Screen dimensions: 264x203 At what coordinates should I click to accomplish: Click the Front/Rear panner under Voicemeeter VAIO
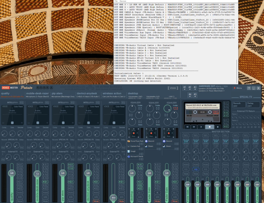click(134, 133)
